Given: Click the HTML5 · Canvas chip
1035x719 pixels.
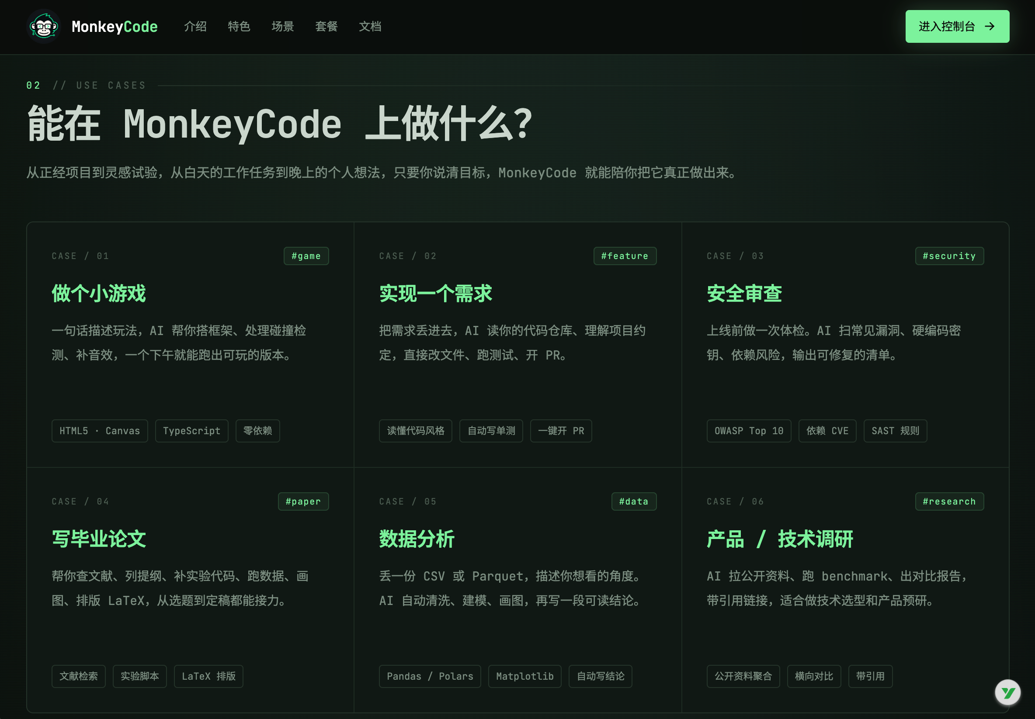Looking at the screenshot, I should coord(100,431).
